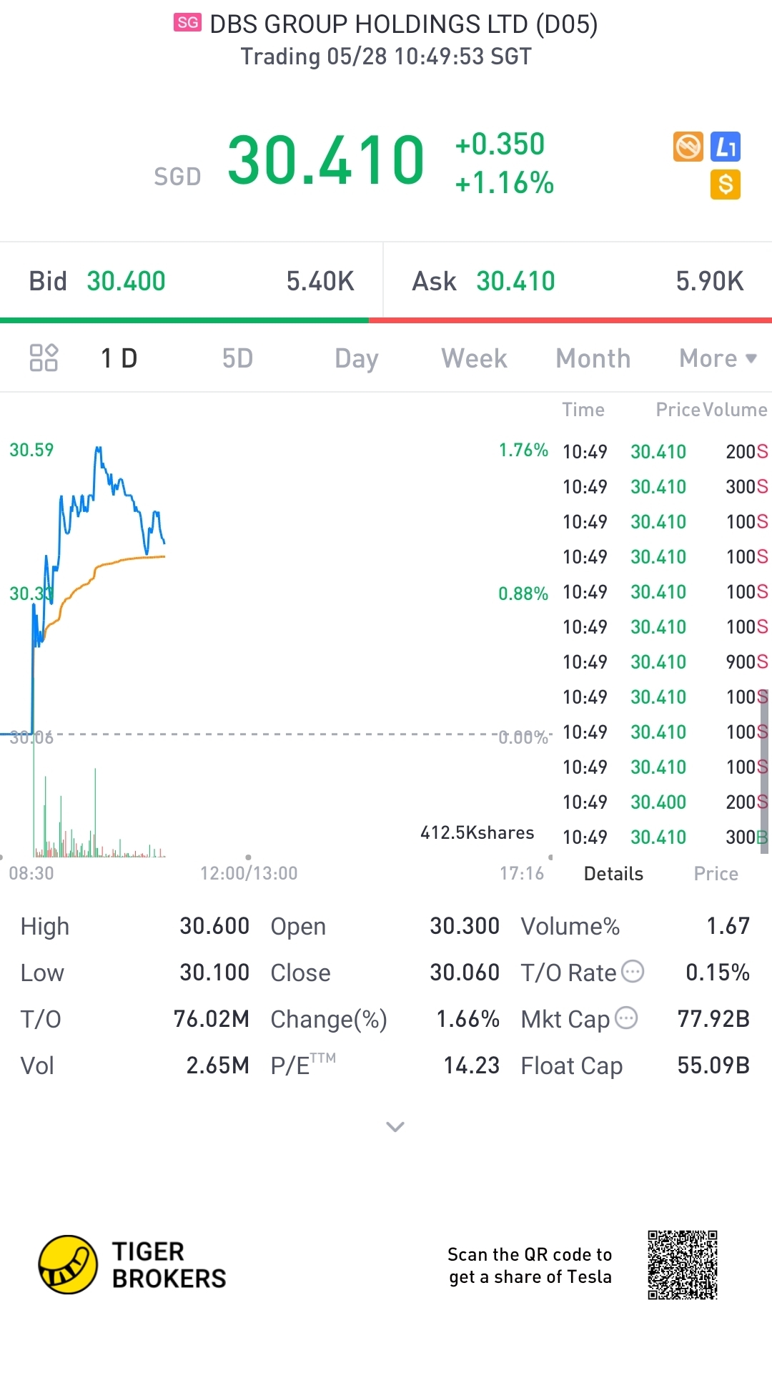The width and height of the screenshot is (772, 1373).
Task: Tap the Scan the QR code promo text
Action: click(x=530, y=1266)
